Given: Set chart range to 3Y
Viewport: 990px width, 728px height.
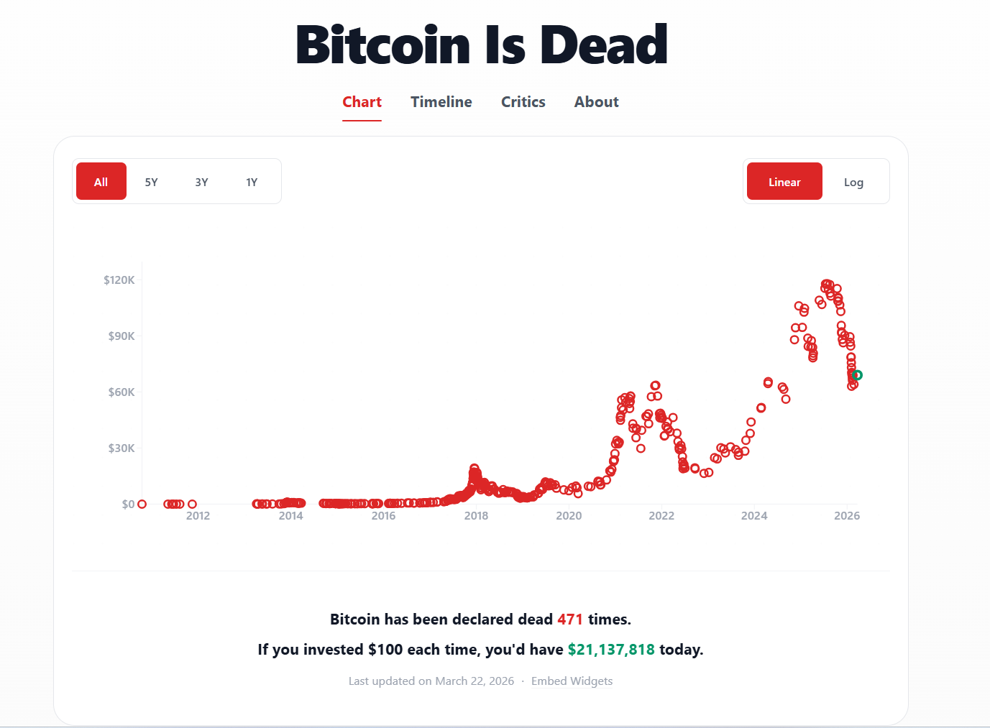Looking at the screenshot, I should click(201, 182).
